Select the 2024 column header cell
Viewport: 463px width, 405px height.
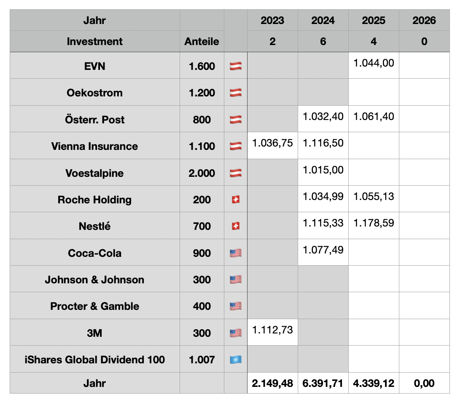pyautogui.click(x=323, y=20)
